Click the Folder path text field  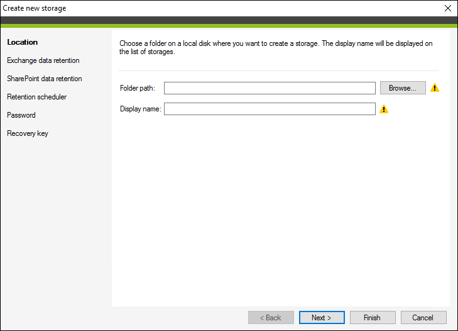pos(270,88)
